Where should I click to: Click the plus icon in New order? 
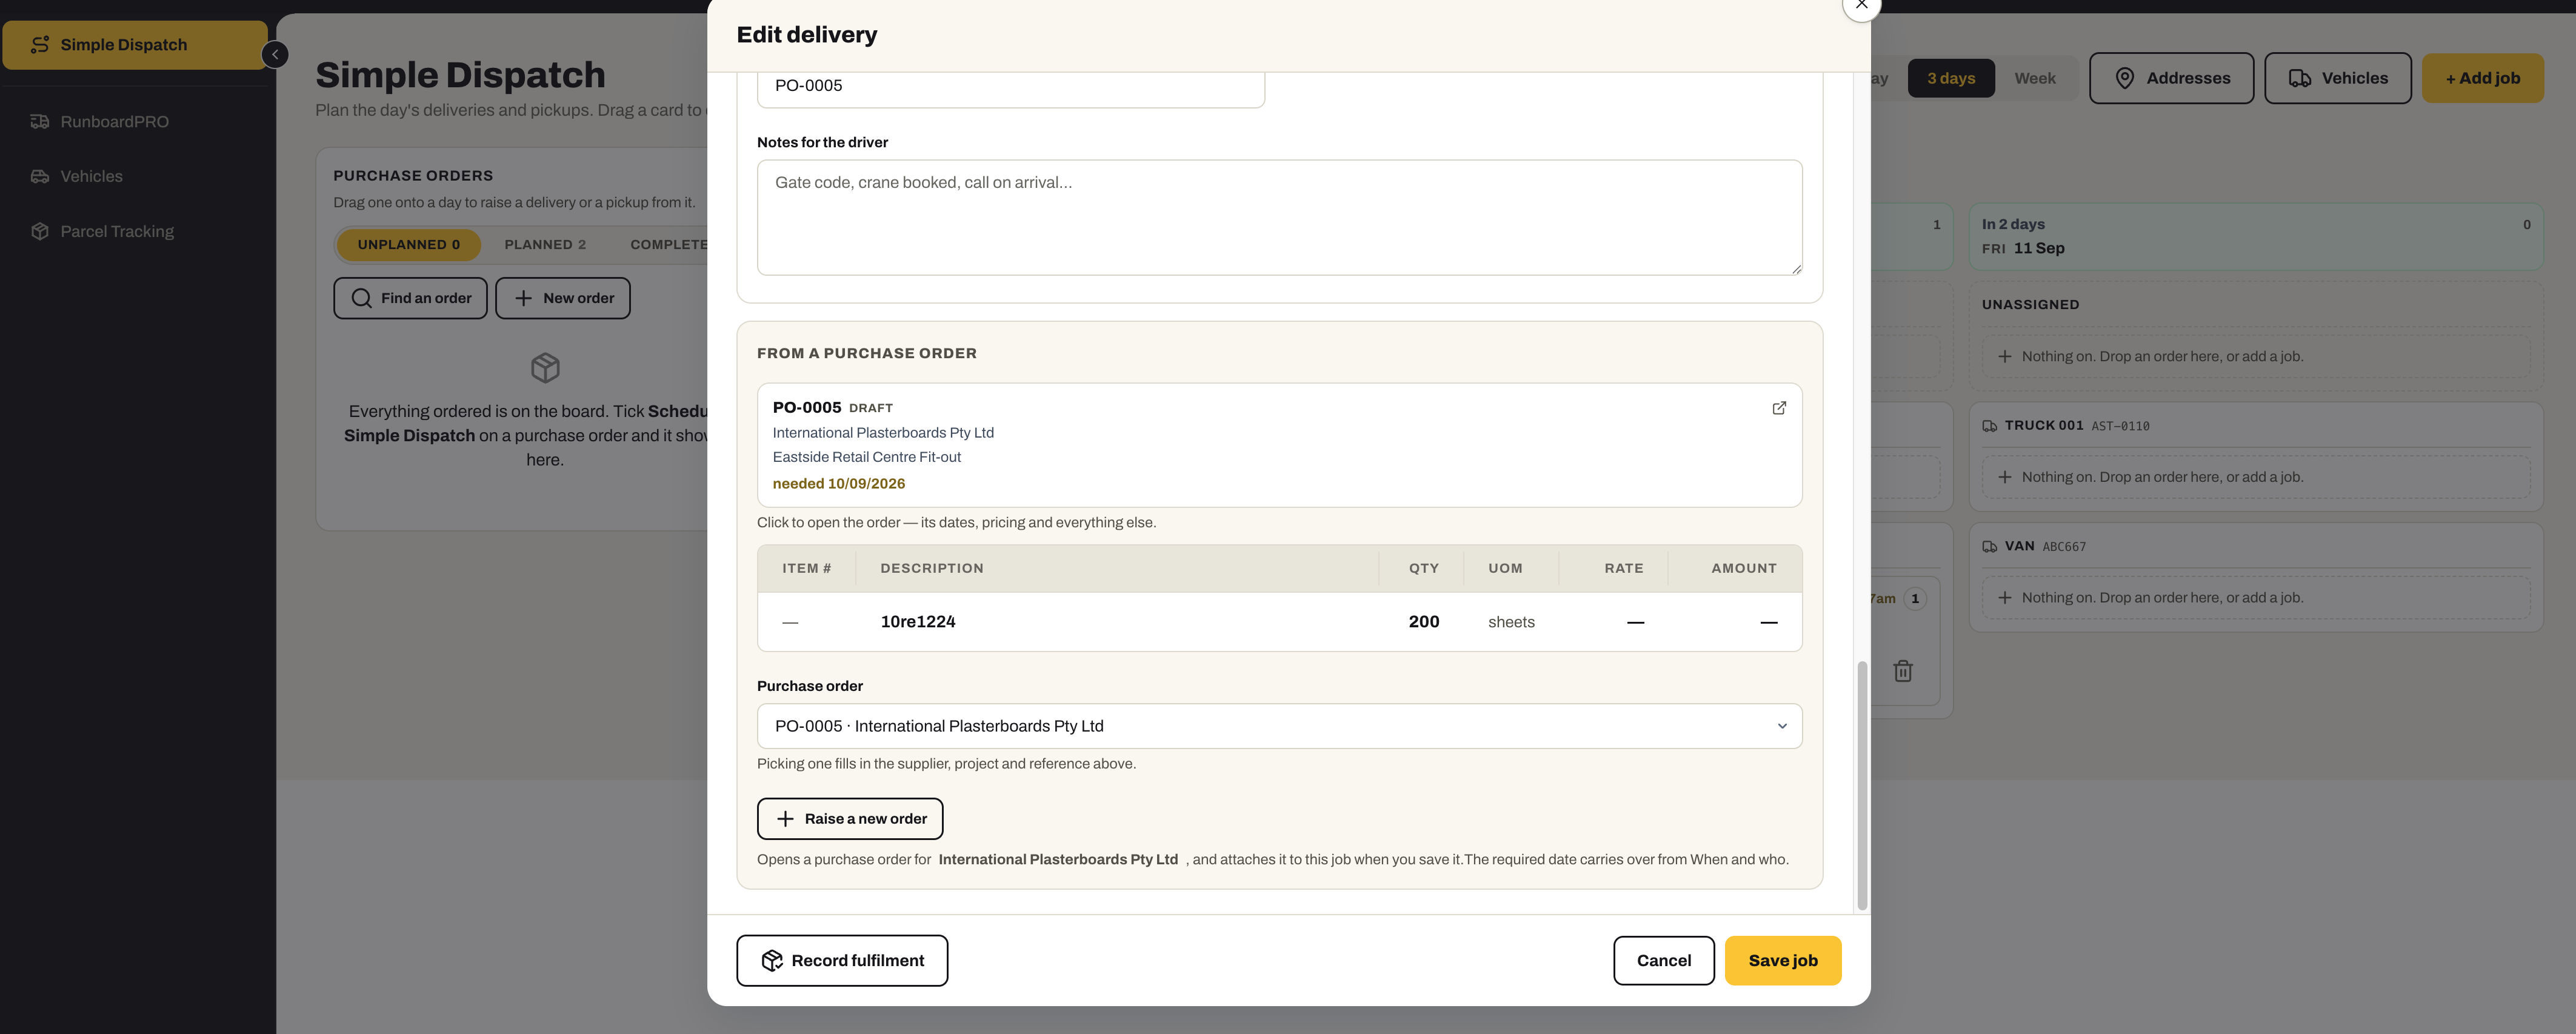coord(523,298)
